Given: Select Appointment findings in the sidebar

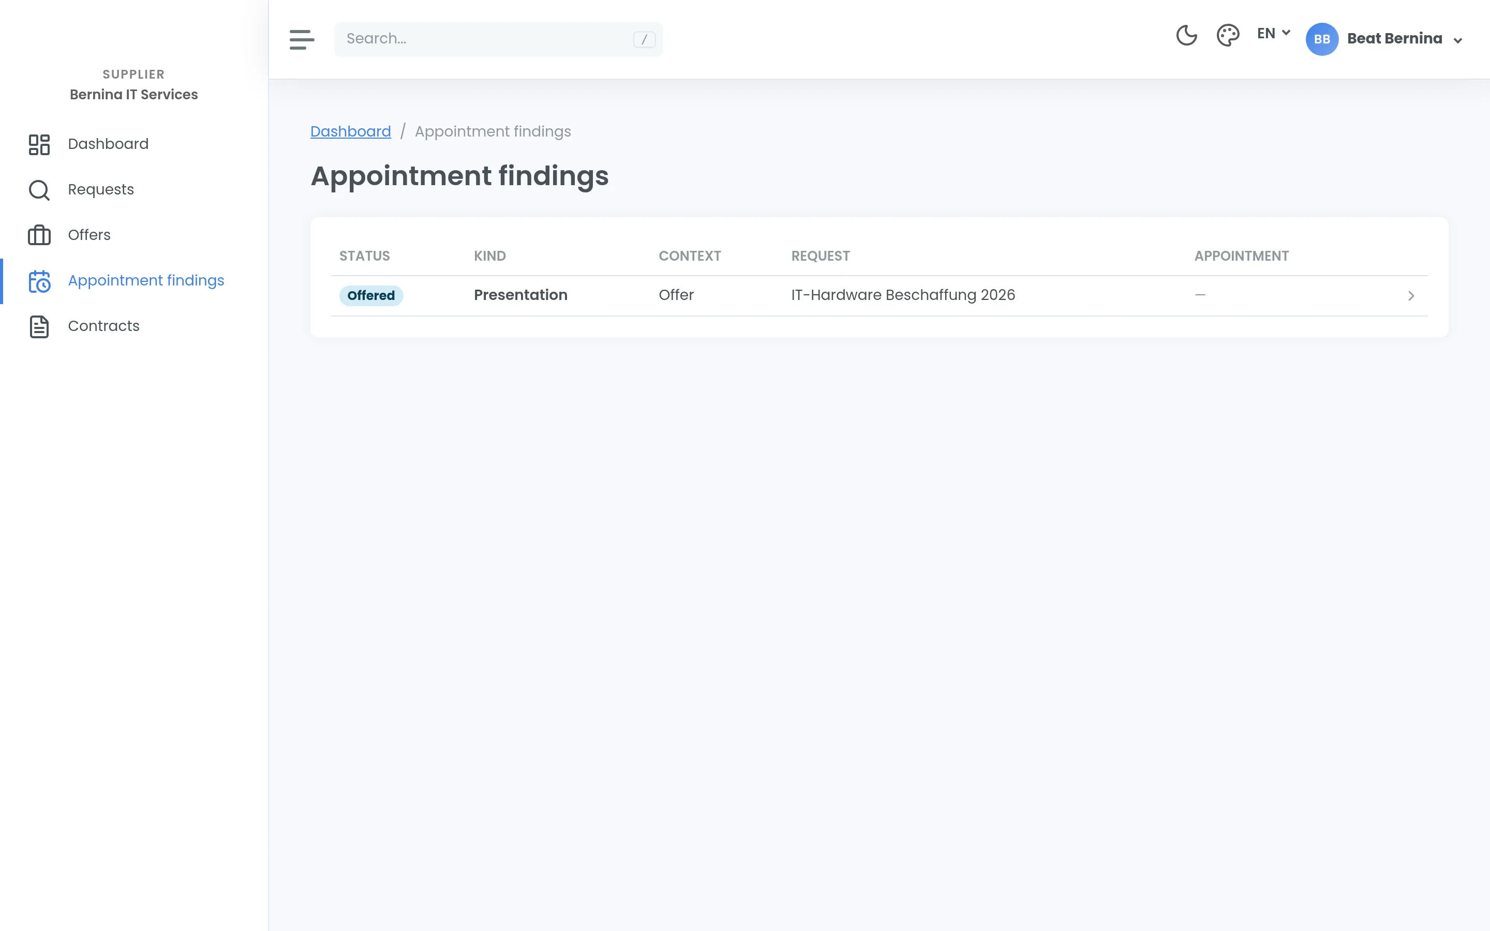Looking at the screenshot, I should coord(146,281).
